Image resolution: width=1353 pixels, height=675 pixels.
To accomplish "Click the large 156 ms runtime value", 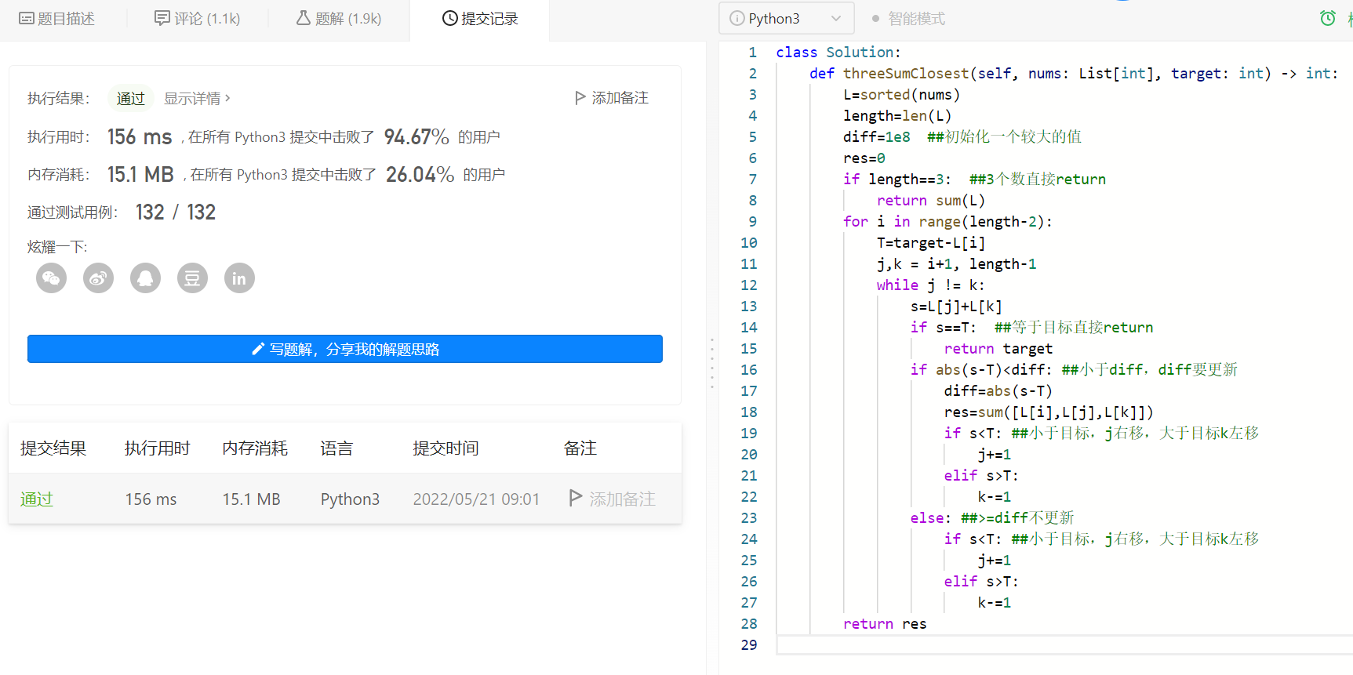I will pyautogui.click(x=140, y=137).
